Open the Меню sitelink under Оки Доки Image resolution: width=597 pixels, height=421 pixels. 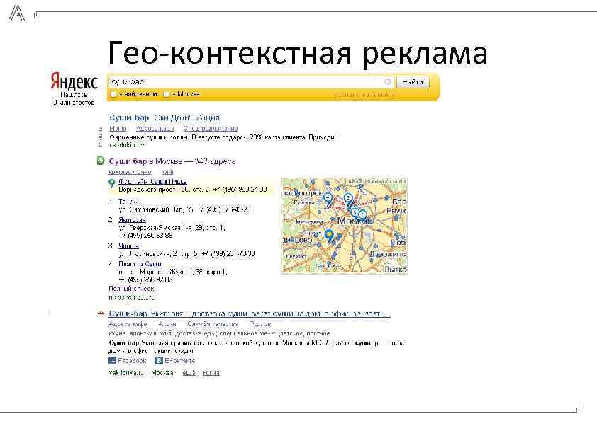(118, 129)
